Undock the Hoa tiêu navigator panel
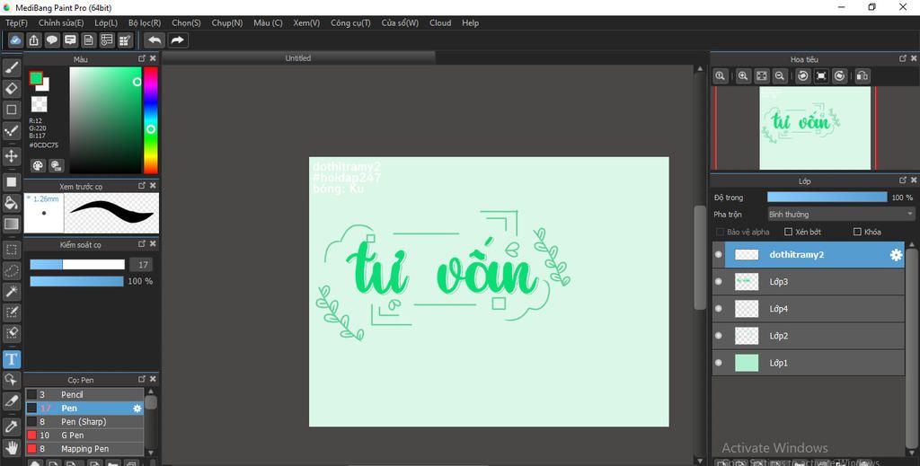This screenshot has height=466, width=920. [x=903, y=58]
